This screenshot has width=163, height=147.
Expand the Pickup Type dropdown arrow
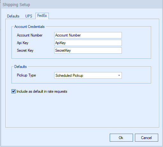point(119,76)
